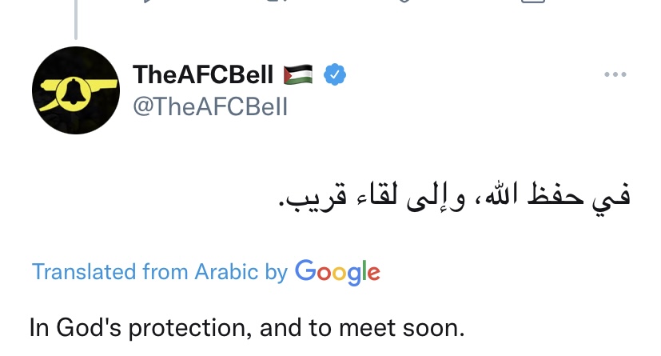This screenshot has height=356, width=661.
Task: Click the word "by" before Google logo
Action: coord(276,272)
